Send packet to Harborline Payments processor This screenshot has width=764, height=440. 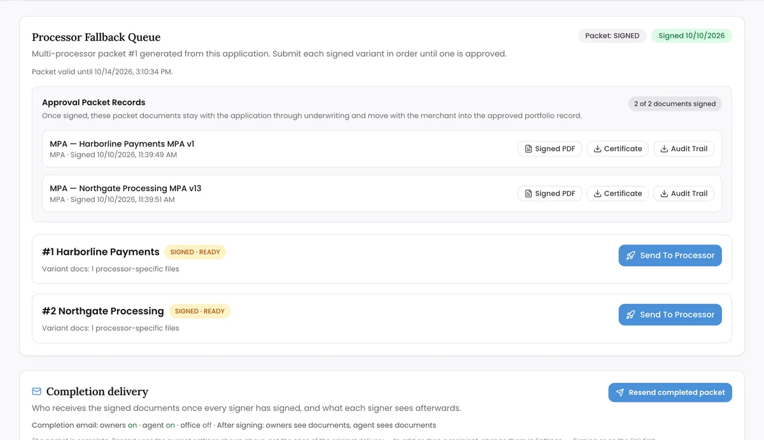point(670,255)
